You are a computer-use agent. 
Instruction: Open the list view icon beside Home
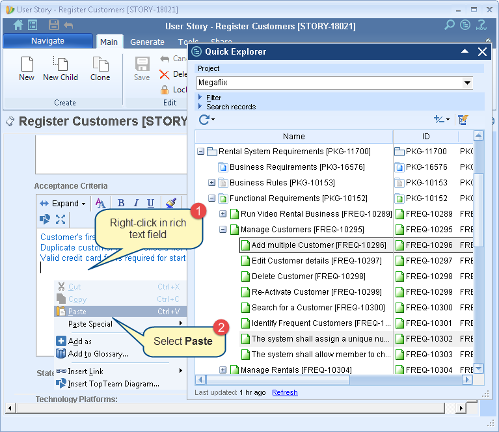(33, 25)
